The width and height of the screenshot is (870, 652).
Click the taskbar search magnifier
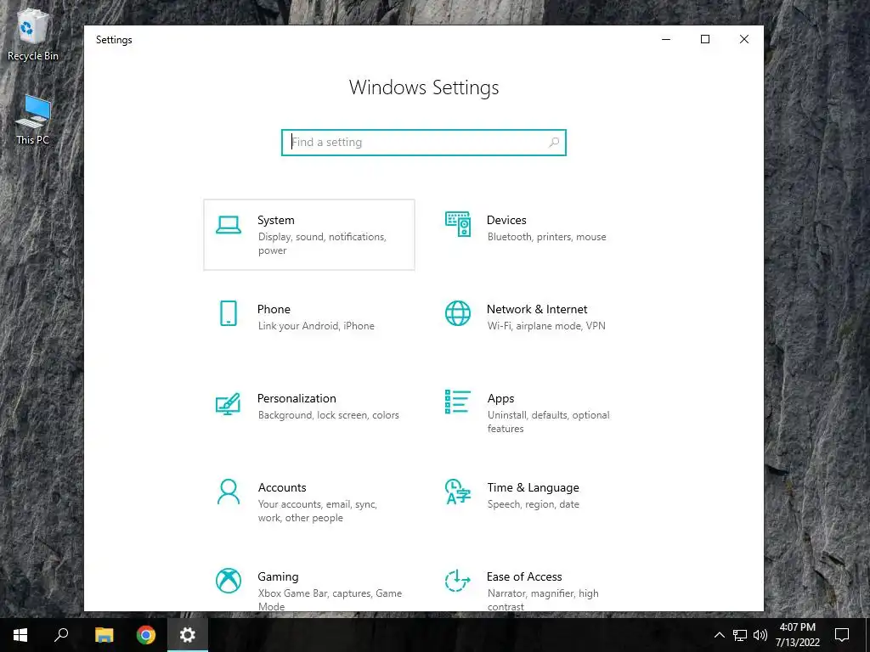point(61,635)
